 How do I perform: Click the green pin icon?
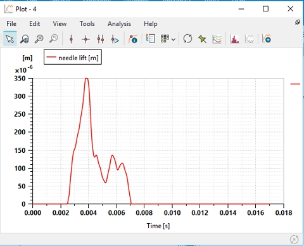tap(202, 39)
